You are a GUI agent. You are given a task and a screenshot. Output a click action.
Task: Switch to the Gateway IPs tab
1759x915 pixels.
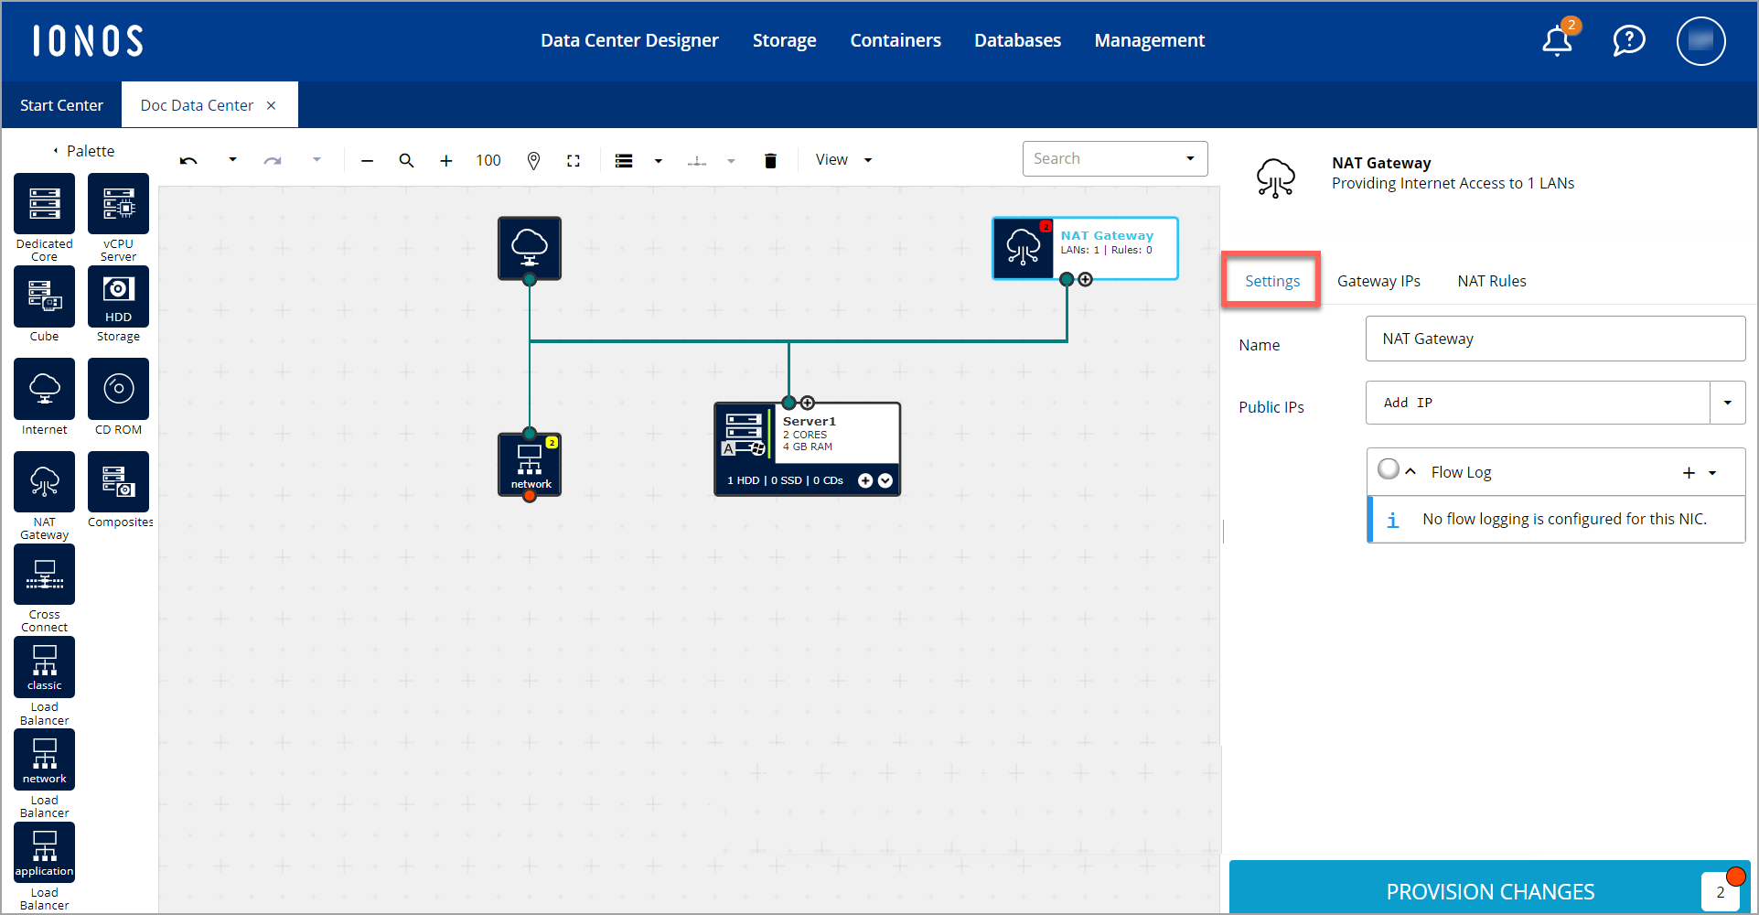point(1378,281)
